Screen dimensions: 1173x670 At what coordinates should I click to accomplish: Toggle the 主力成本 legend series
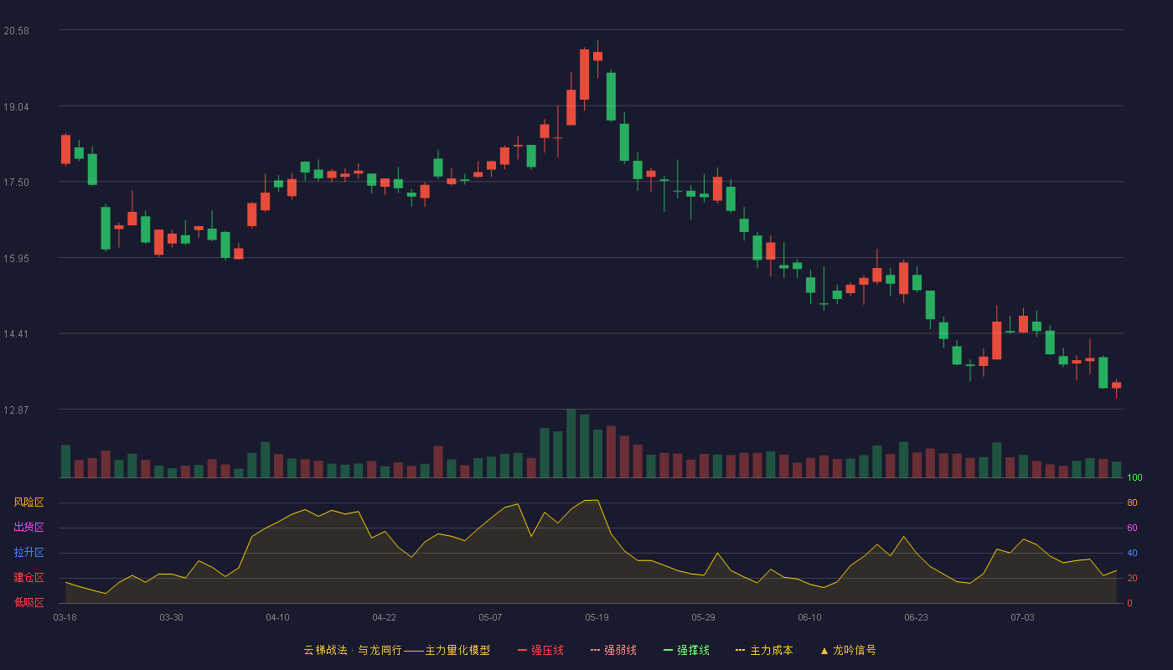pos(763,650)
